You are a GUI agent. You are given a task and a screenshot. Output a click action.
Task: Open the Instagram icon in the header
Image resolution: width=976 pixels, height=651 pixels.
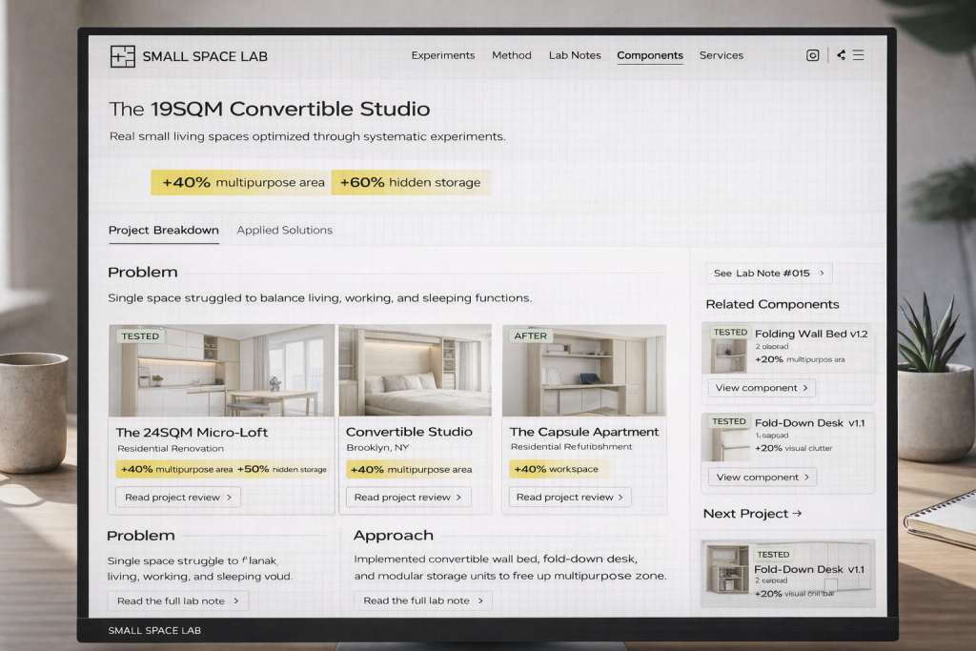813,55
